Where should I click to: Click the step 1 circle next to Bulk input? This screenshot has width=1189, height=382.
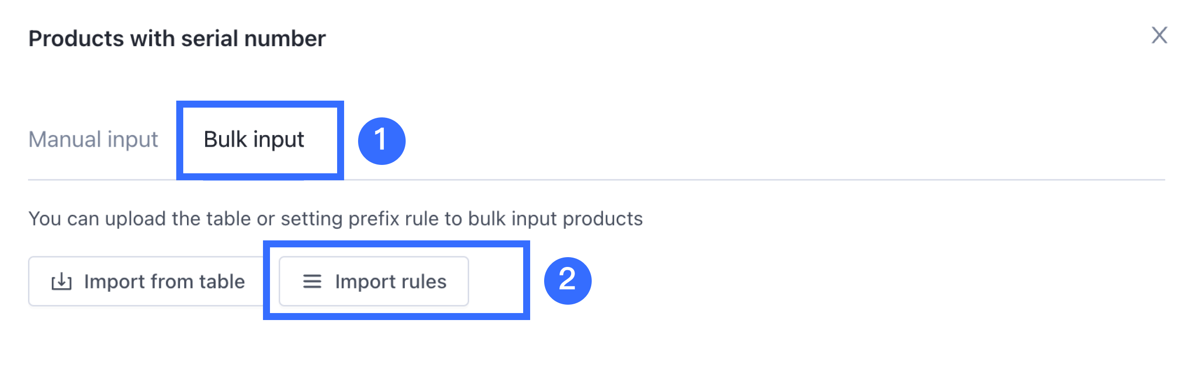click(381, 141)
